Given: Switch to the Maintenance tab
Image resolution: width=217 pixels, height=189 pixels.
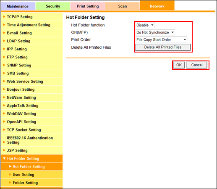Looking at the screenshot, I should 18,6.
